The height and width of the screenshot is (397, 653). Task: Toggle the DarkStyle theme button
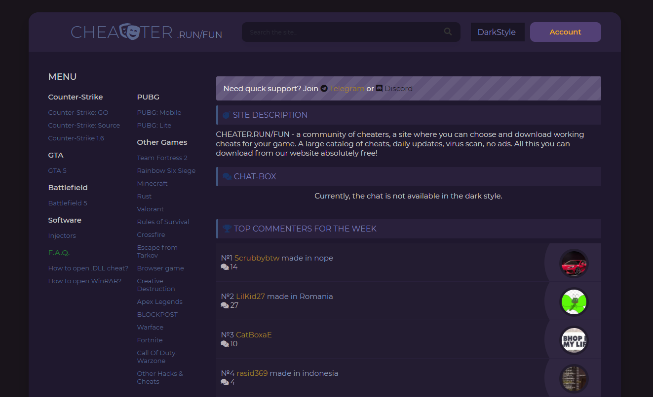[497, 32]
